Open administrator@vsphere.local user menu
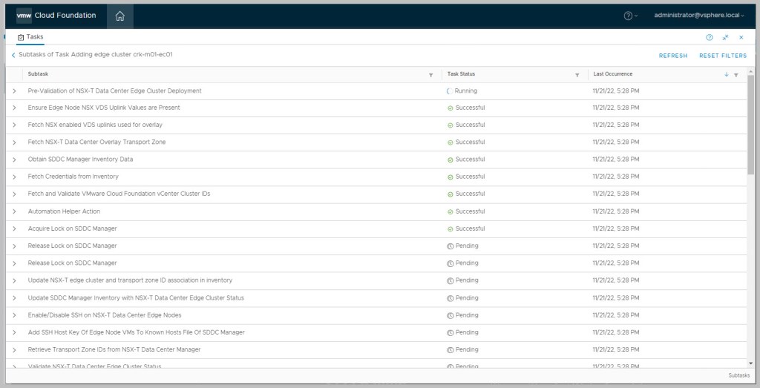 pos(699,16)
